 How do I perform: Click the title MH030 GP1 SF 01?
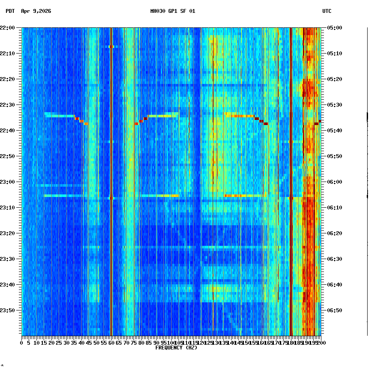pyautogui.click(x=173, y=11)
